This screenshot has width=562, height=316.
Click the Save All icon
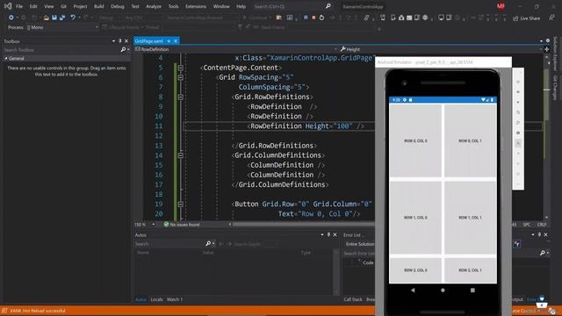point(62,18)
